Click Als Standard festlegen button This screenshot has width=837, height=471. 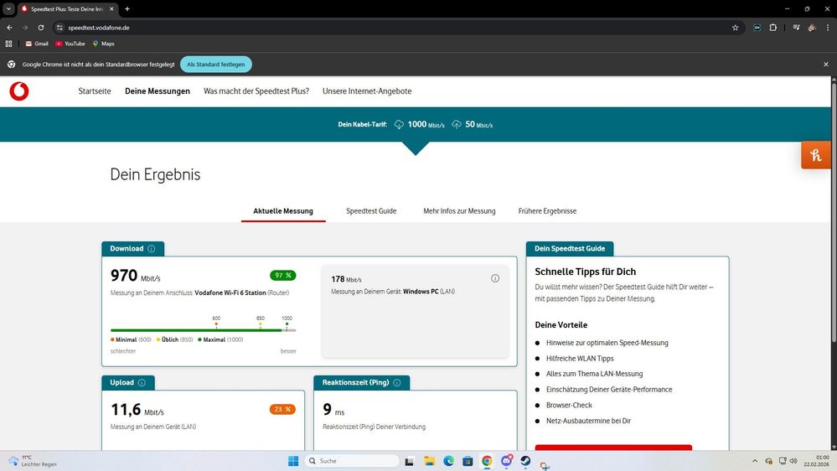[x=215, y=64]
